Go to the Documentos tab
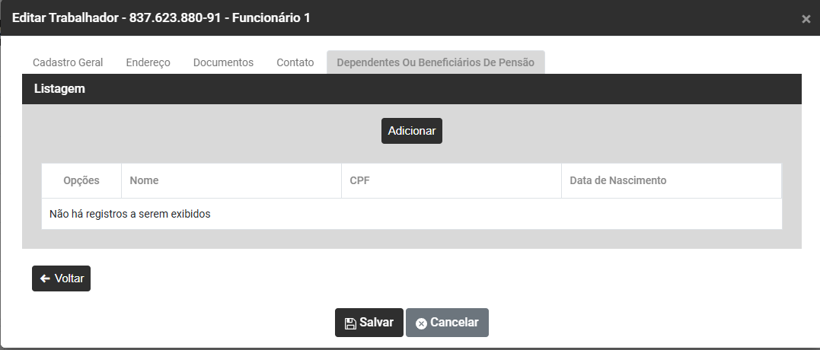 [x=223, y=62]
